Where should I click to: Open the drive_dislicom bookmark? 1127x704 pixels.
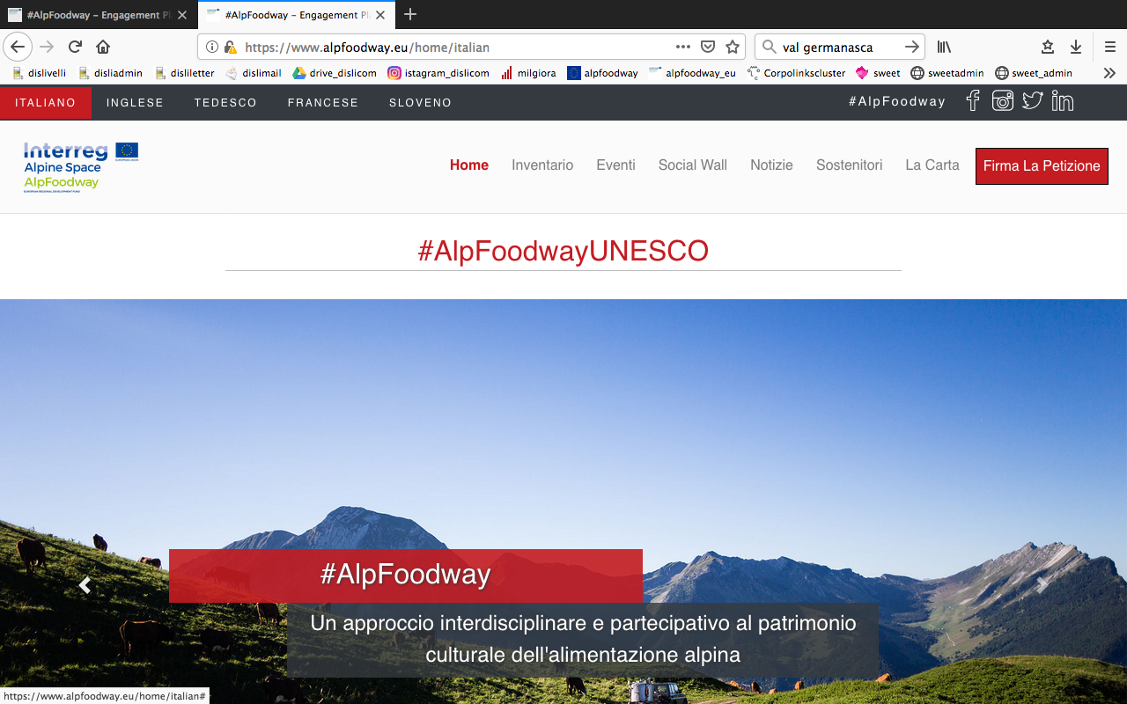coord(335,73)
